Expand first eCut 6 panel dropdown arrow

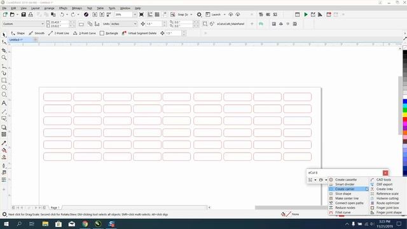[x=315, y=180]
